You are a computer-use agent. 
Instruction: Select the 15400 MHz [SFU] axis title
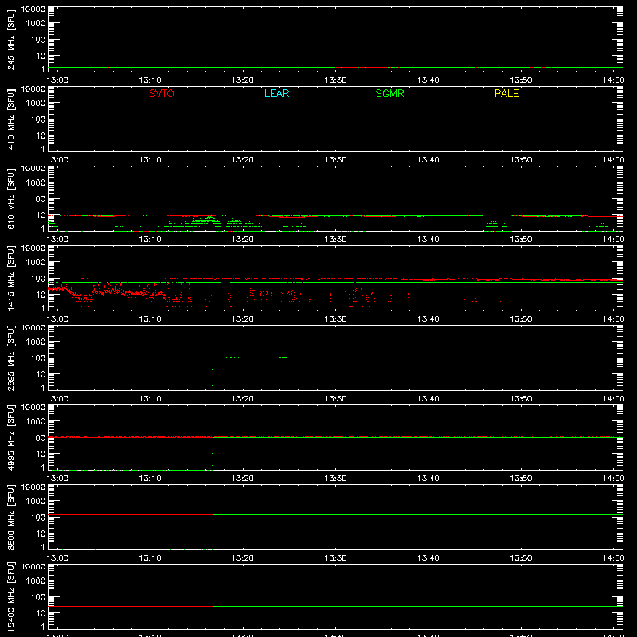[x=10, y=597]
